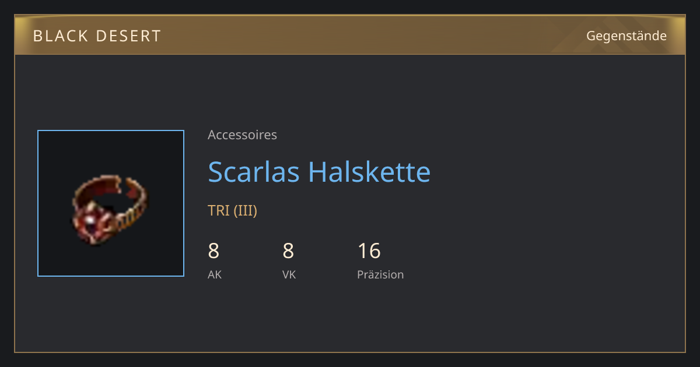Click the VK stat value 8
This screenshot has height=367, width=700.
pos(288,251)
